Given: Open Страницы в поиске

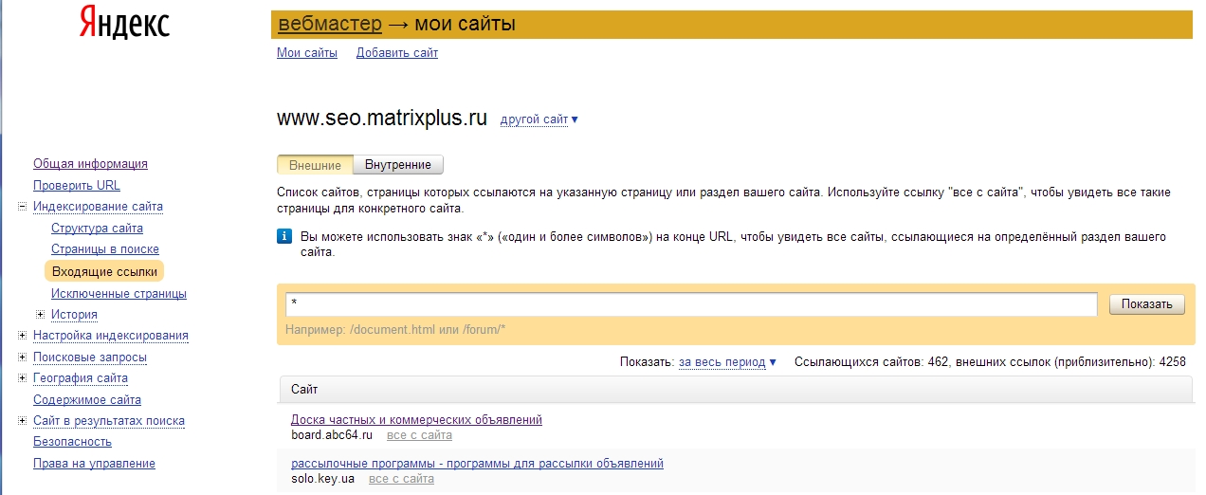Looking at the screenshot, I should (x=104, y=249).
